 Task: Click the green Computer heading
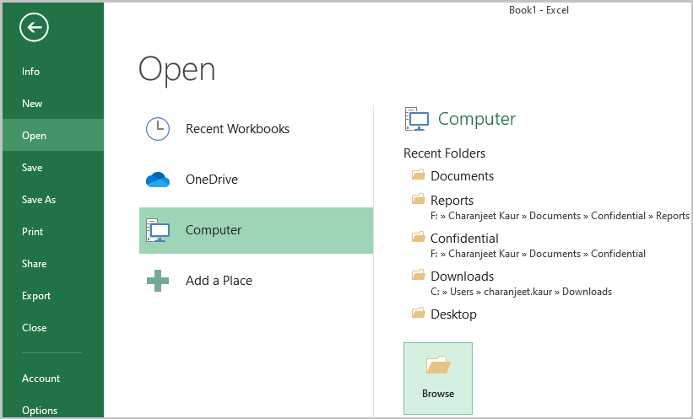click(x=477, y=119)
